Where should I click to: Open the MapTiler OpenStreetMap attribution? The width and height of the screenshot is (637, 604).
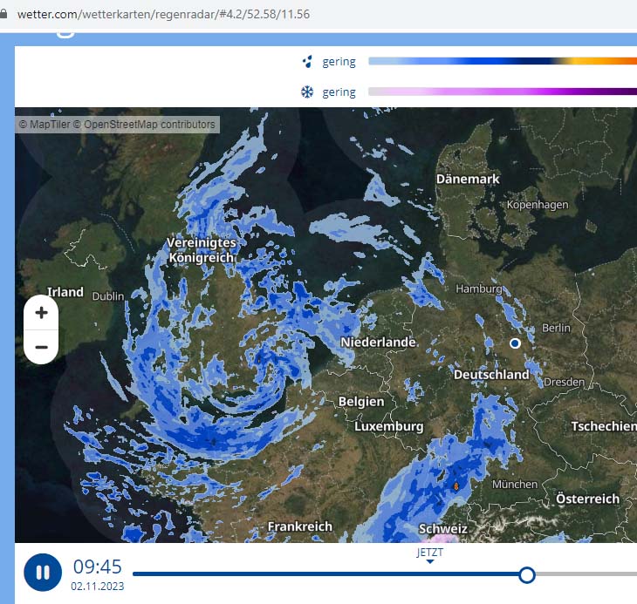[118, 125]
